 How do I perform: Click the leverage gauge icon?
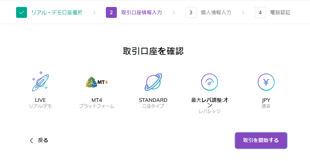click(210, 82)
